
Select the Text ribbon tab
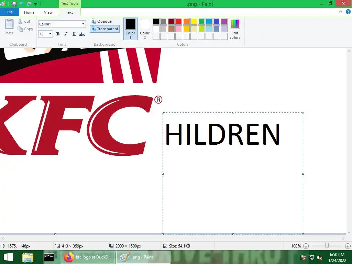pyautogui.click(x=69, y=12)
